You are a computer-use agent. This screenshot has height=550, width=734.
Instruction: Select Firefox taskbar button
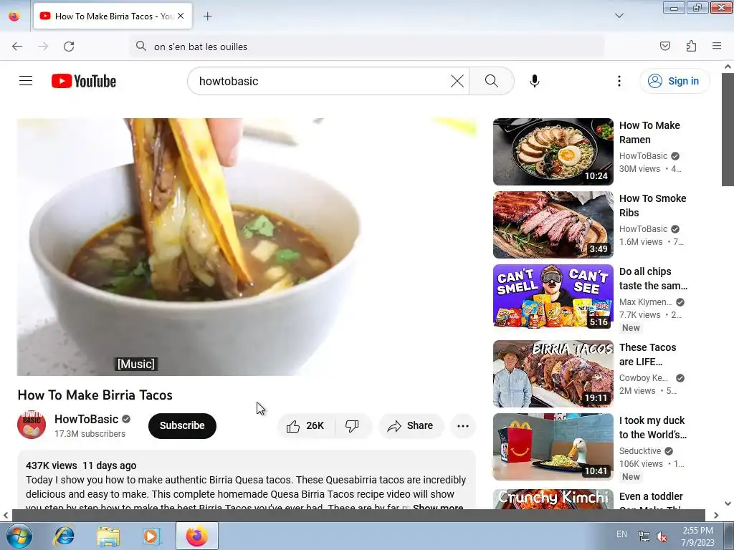click(197, 536)
